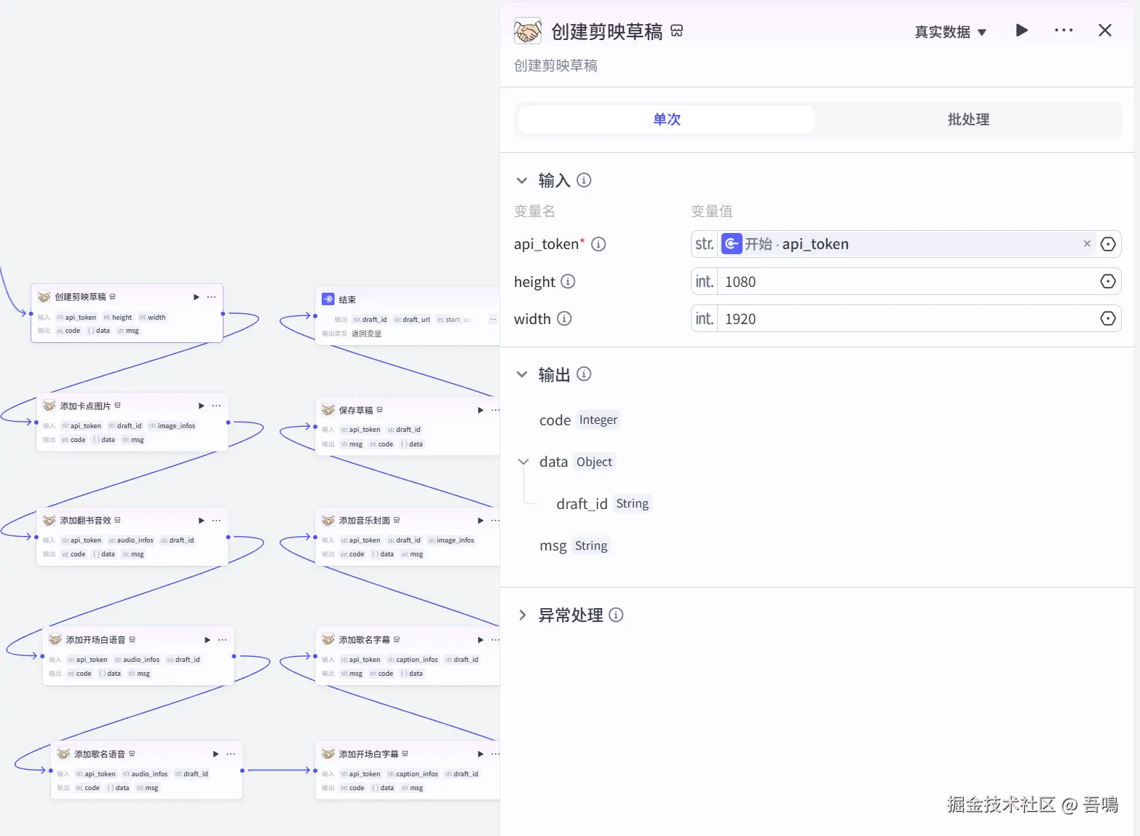Click image_infos input tag on 添加卡点图片 node
1140x836 pixels.
pyautogui.click(x=173, y=426)
